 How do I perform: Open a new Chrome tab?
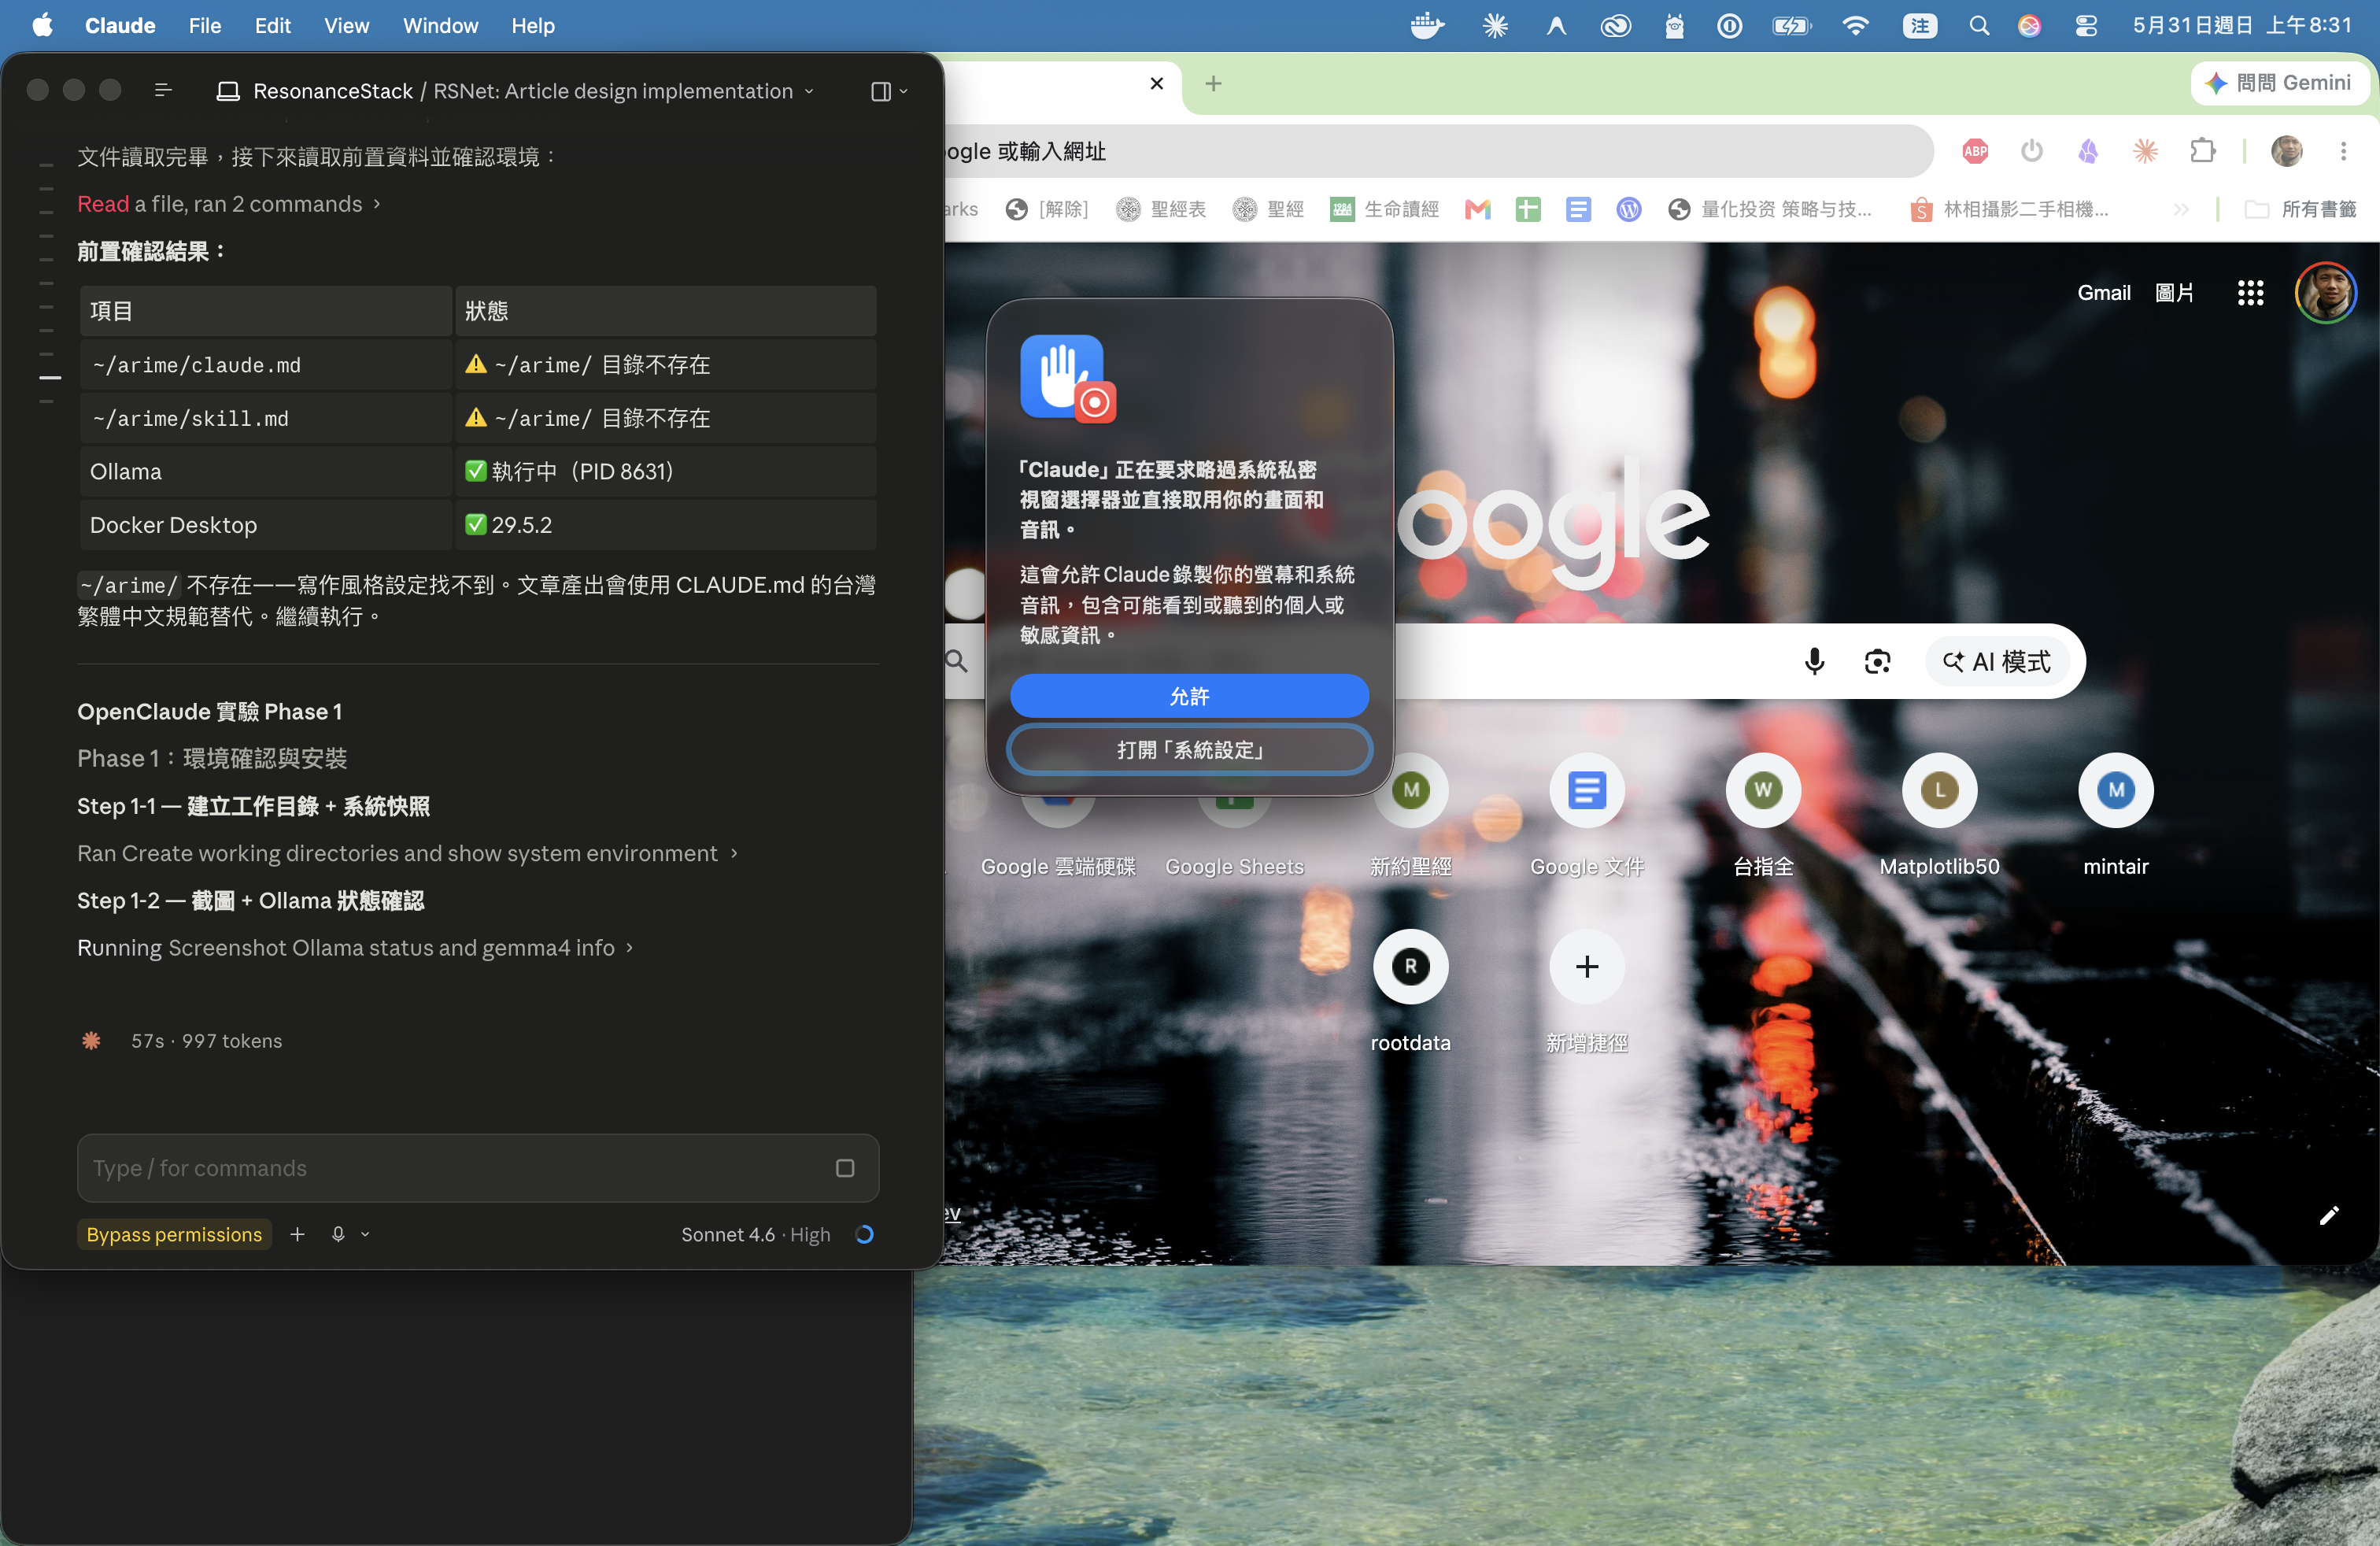point(1213,83)
